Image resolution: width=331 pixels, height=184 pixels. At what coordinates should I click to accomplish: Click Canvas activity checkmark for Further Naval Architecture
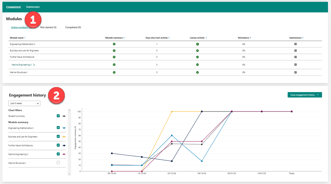click(x=198, y=57)
